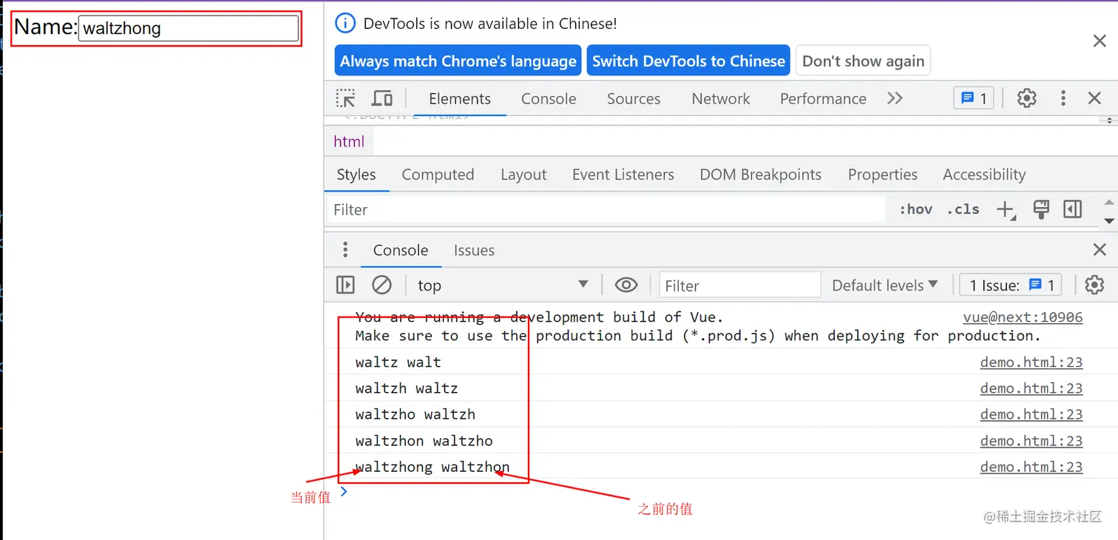Open the Accessibility pane tab
Image resolution: width=1118 pixels, height=540 pixels.
tap(984, 175)
